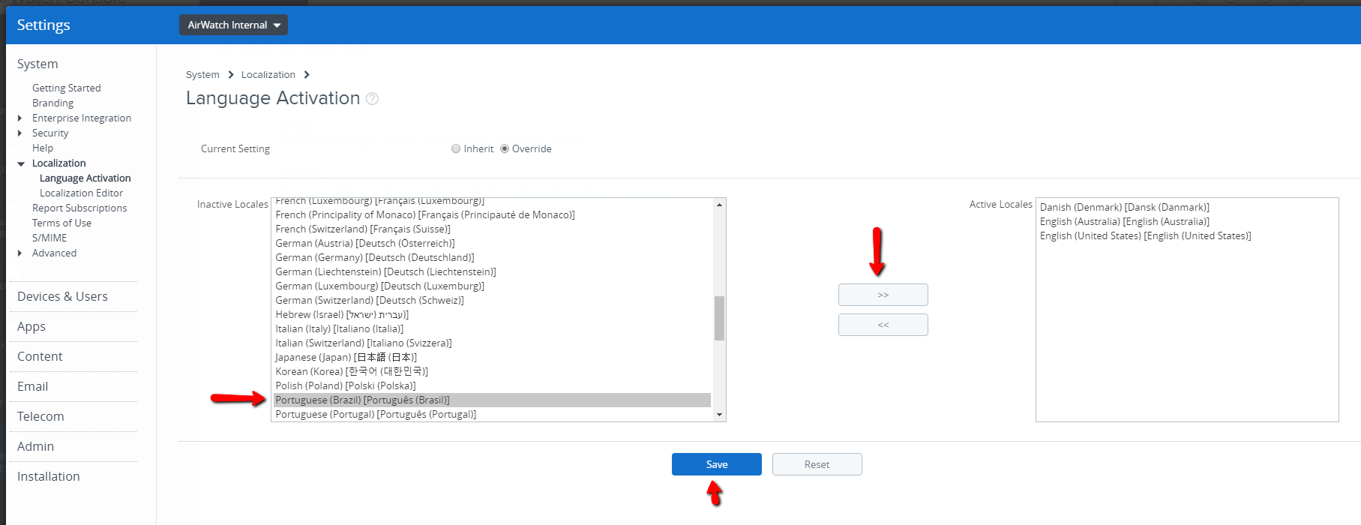Open the Branding settings page

[52, 103]
